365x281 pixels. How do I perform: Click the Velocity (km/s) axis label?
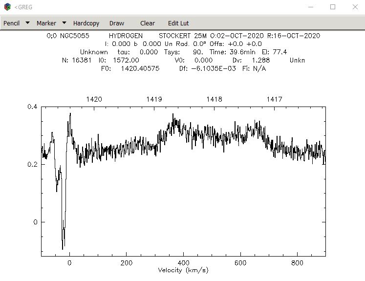coord(183,270)
